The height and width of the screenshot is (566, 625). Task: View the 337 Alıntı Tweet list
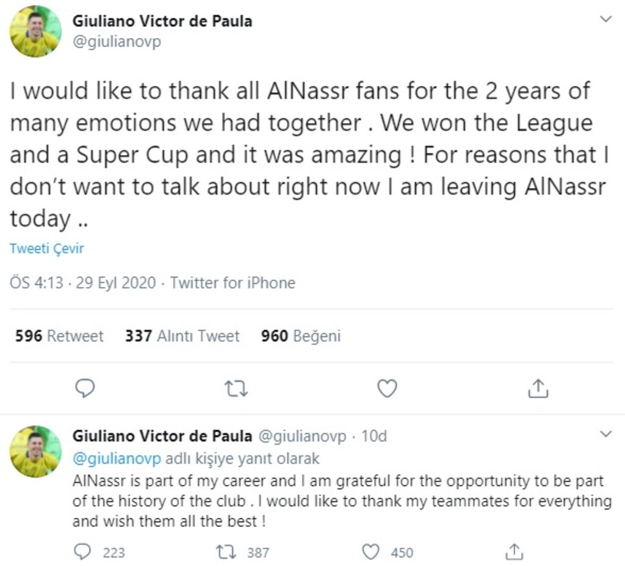pyautogui.click(x=182, y=336)
